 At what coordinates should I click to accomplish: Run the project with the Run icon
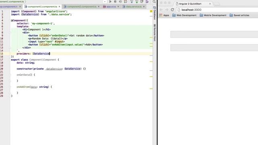pyautogui.click(x=110, y=2)
